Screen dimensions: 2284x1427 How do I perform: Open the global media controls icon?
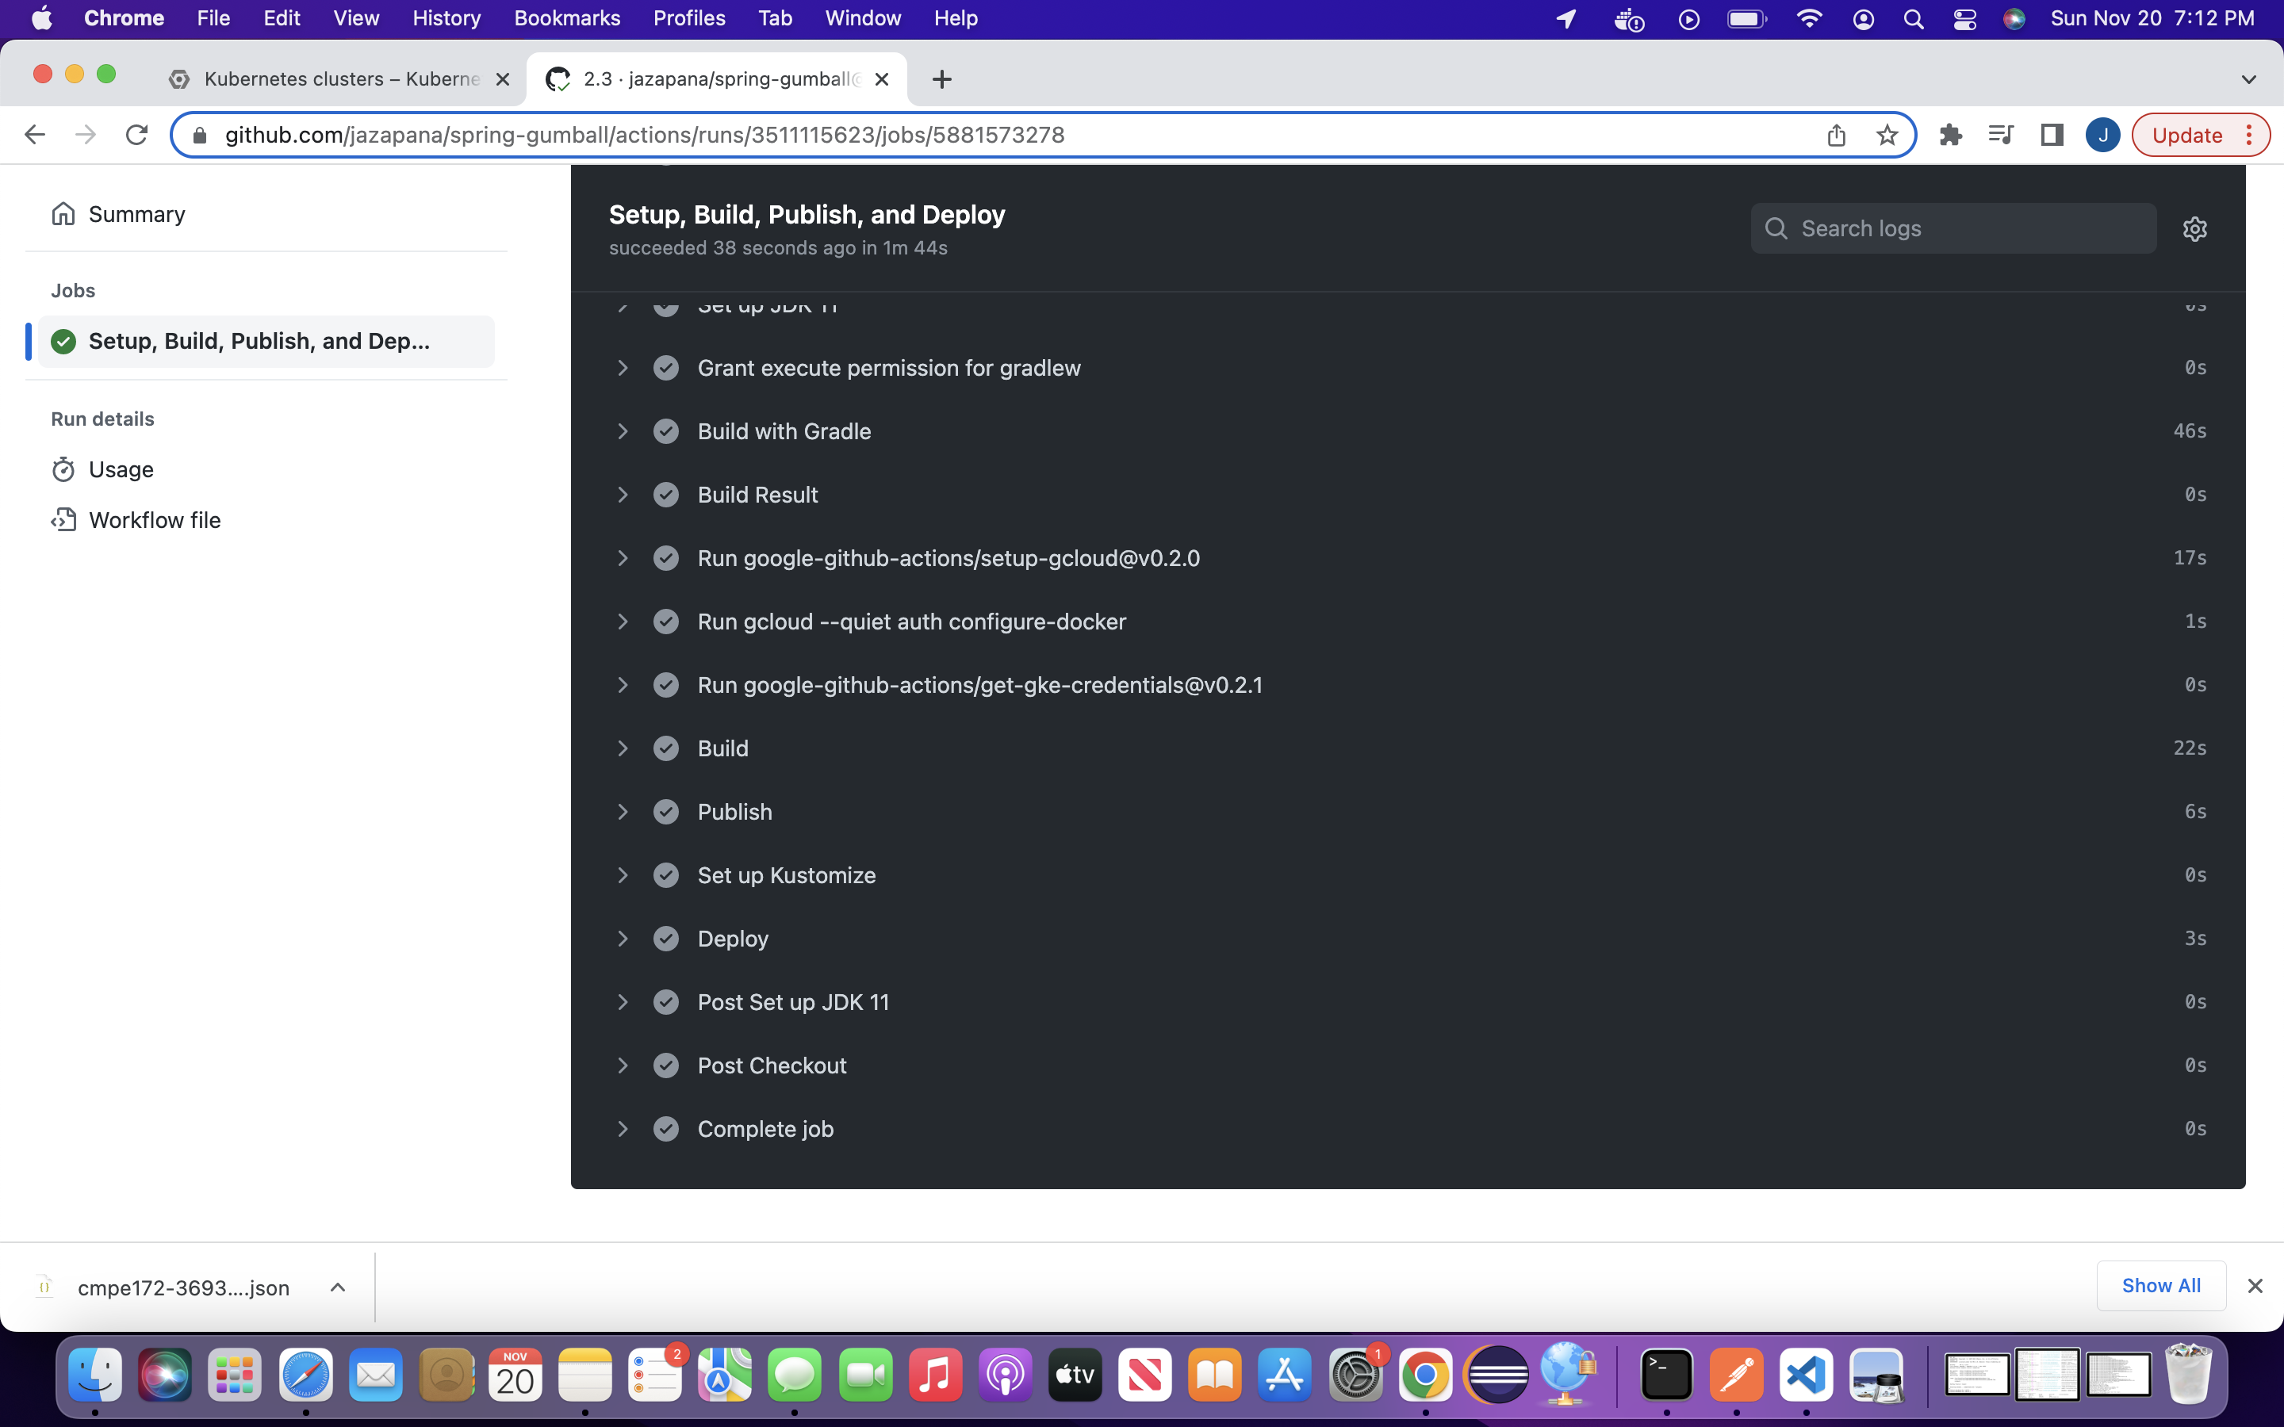point(2001,135)
